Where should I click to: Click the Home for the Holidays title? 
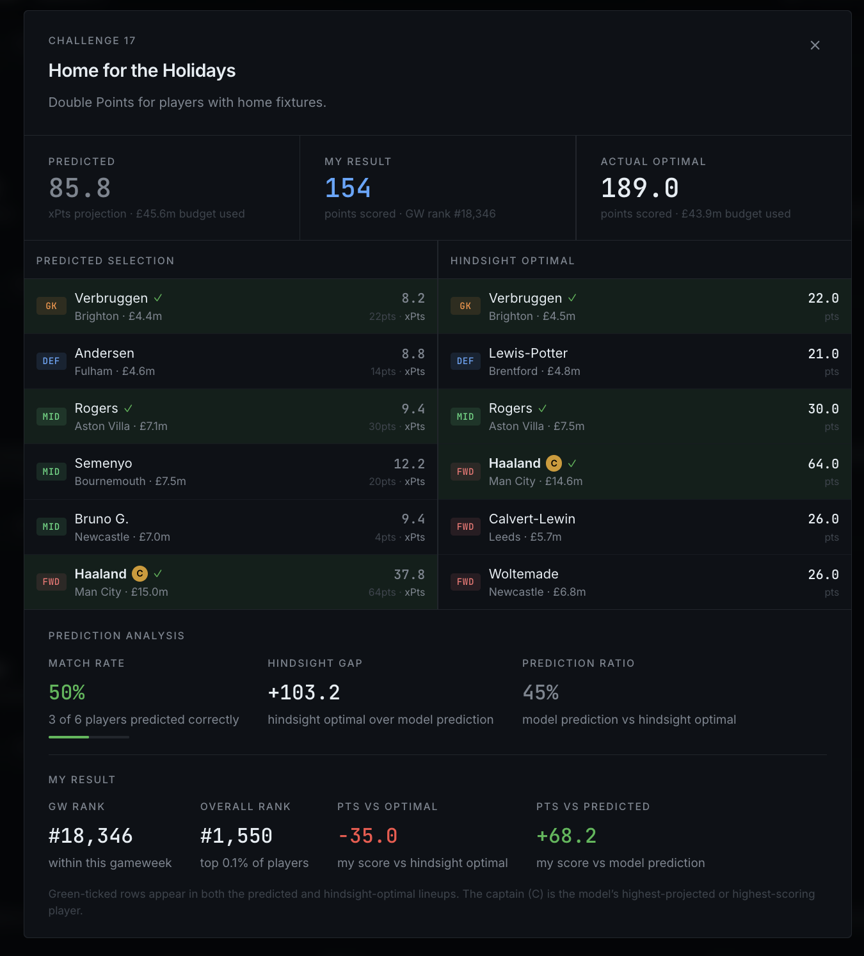[142, 70]
